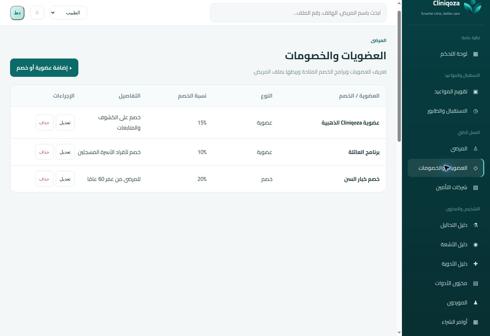Click the نسبة الخصم column header
This screenshot has width=490, height=336.
(192, 96)
